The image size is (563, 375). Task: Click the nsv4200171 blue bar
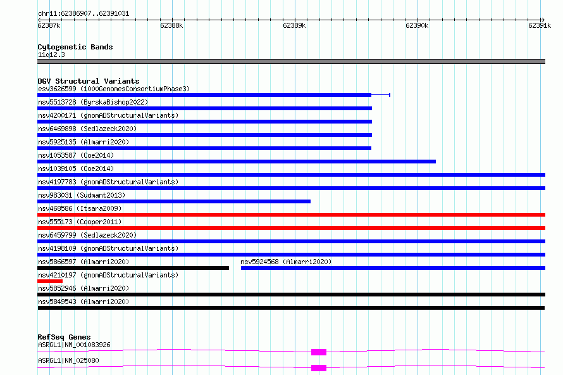(205, 122)
